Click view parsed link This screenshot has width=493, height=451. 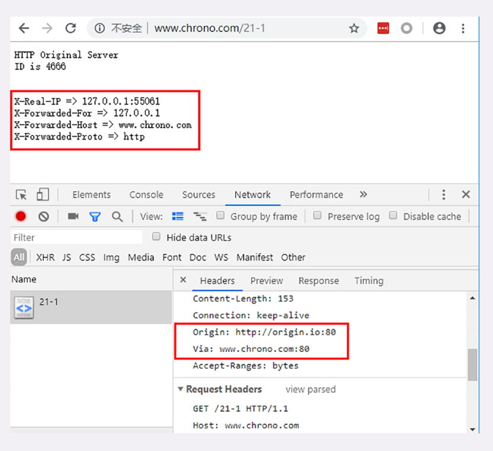click(x=311, y=389)
